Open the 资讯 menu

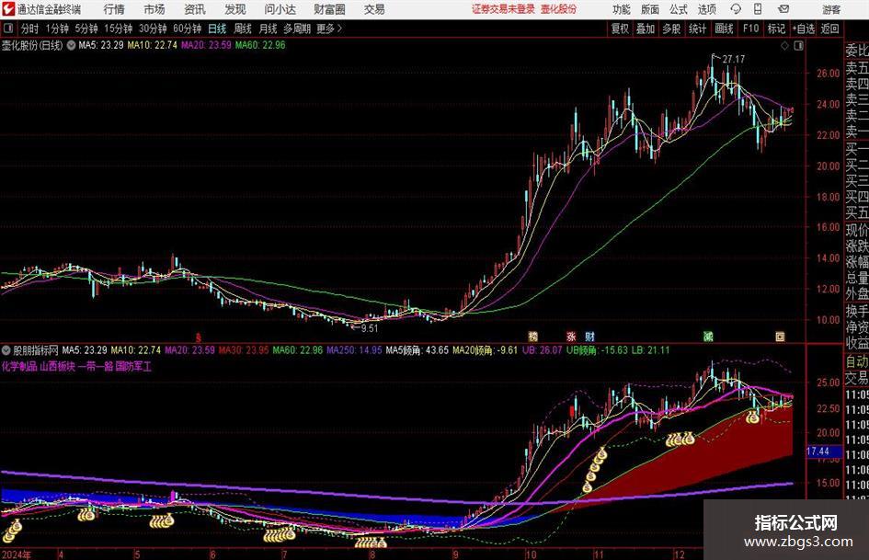point(195,9)
